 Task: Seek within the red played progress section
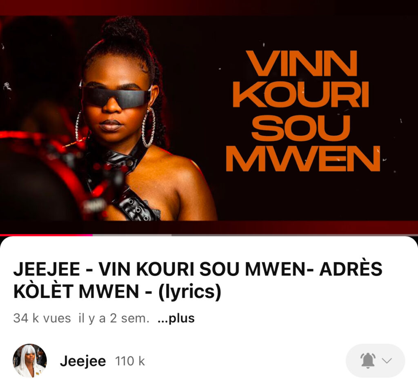pos(46,235)
